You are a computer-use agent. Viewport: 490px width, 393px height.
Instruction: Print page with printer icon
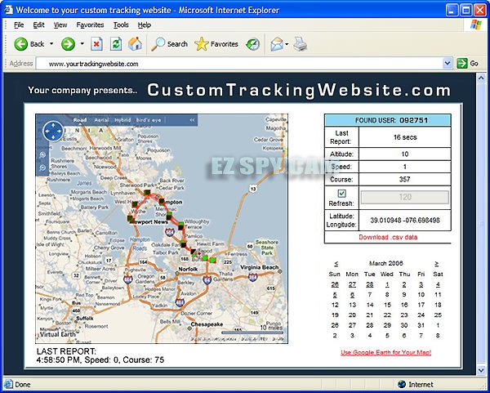tap(300, 44)
